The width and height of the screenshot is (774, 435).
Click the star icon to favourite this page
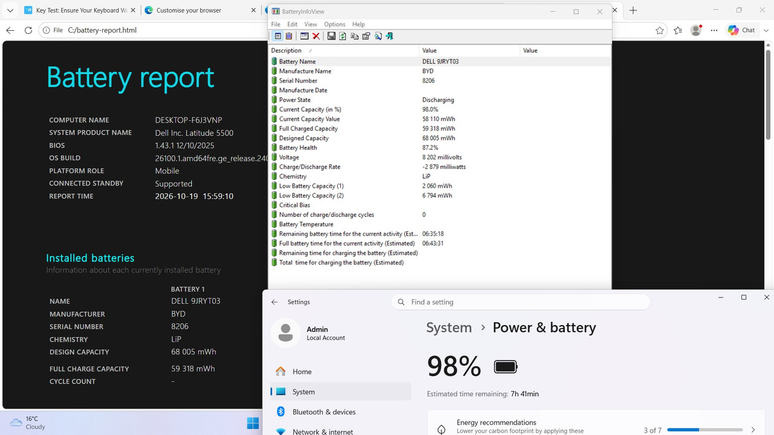tap(660, 30)
